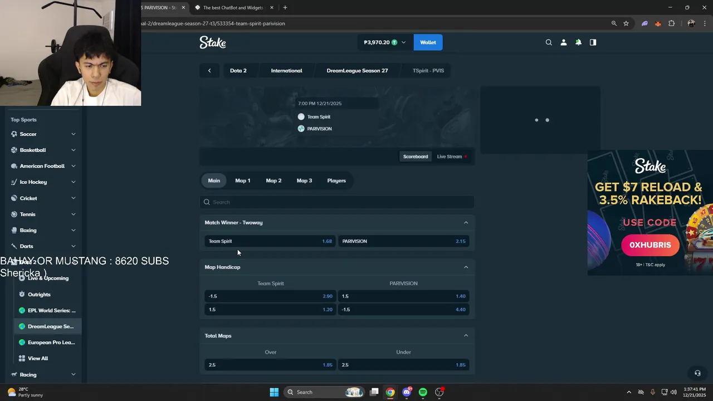The image size is (713, 401).
Task: Collapse the Map Handicap section
Action: point(466,267)
